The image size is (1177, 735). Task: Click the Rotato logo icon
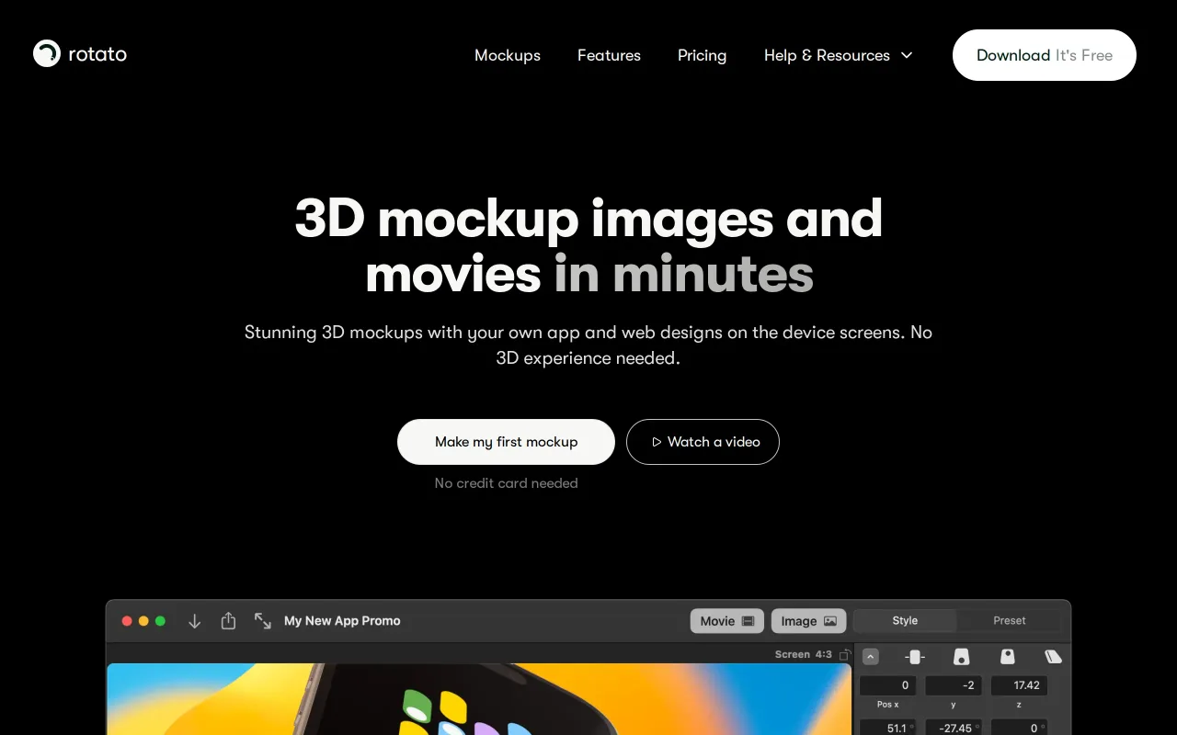tap(47, 53)
